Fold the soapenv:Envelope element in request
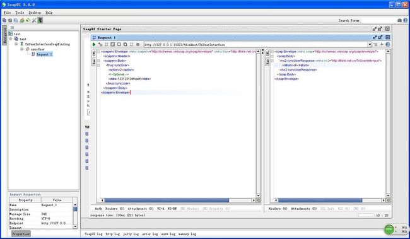The height and width of the screenshot is (239, 410). (98, 52)
